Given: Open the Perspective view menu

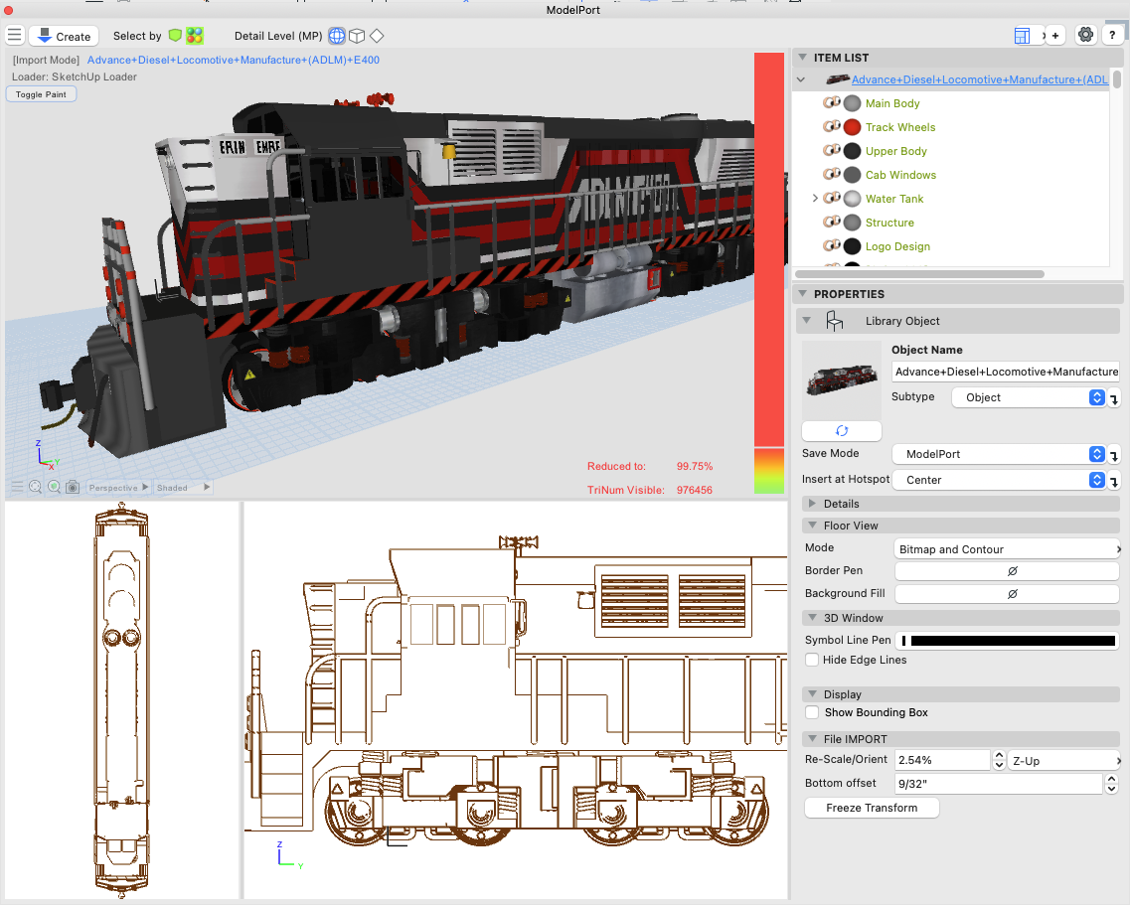Looking at the screenshot, I should 117,488.
